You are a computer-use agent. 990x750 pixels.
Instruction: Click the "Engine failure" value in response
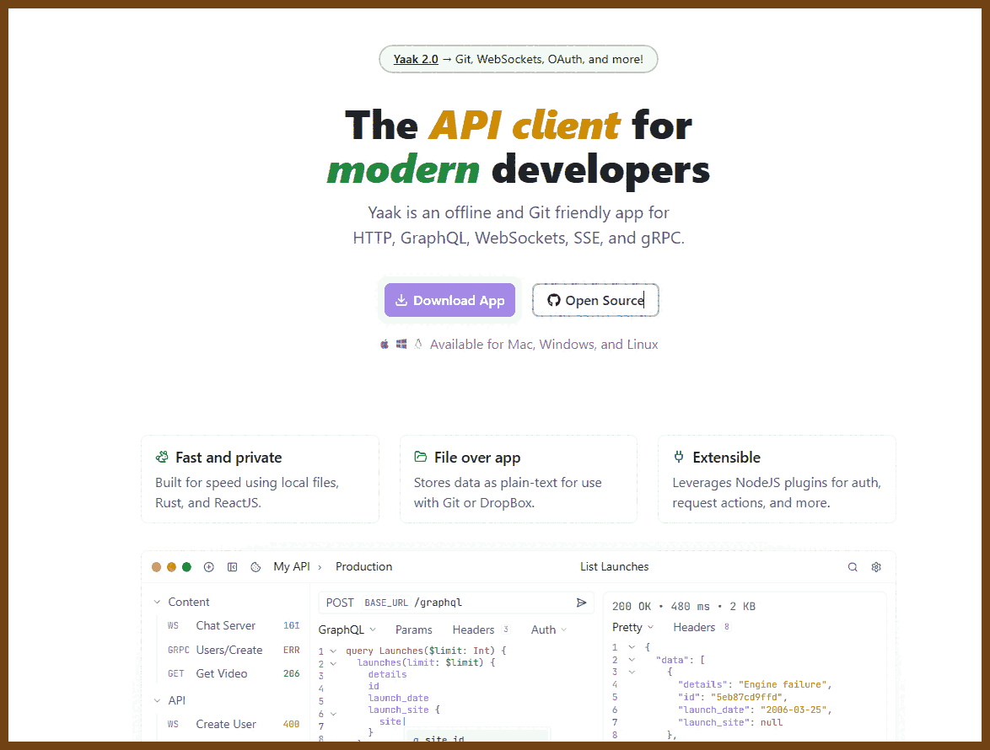pos(783,684)
